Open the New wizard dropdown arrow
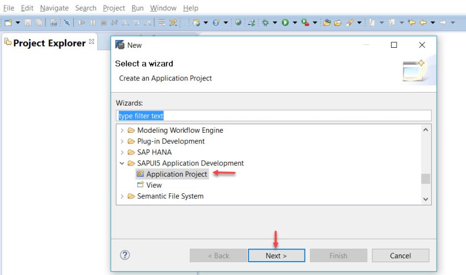466x275 pixels. 18,23
